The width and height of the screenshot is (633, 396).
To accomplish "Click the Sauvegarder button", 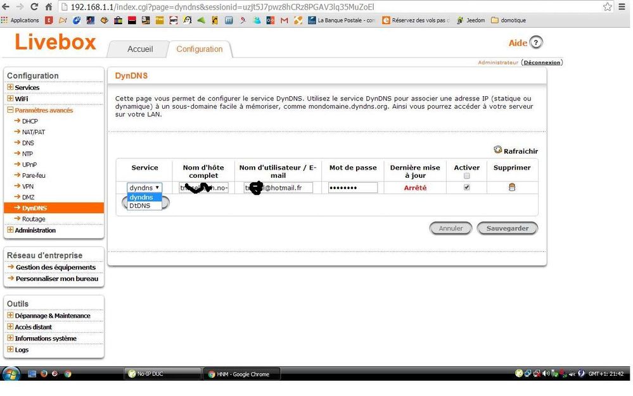I will pyautogui.click(x=508, y=228).
